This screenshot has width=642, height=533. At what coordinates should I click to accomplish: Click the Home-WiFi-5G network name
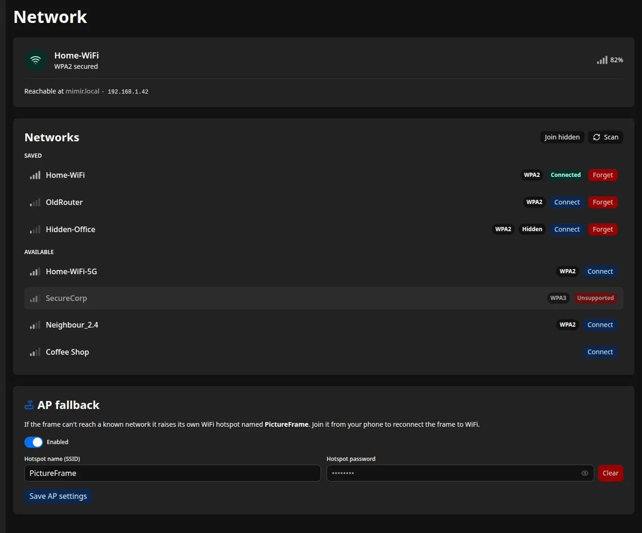[x=72, y=271]
